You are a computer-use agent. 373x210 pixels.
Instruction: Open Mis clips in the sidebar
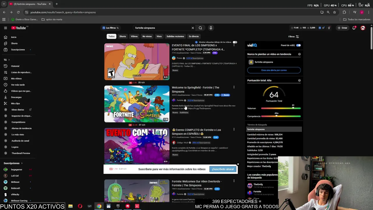pyautogui.click(x=15, y=104)
